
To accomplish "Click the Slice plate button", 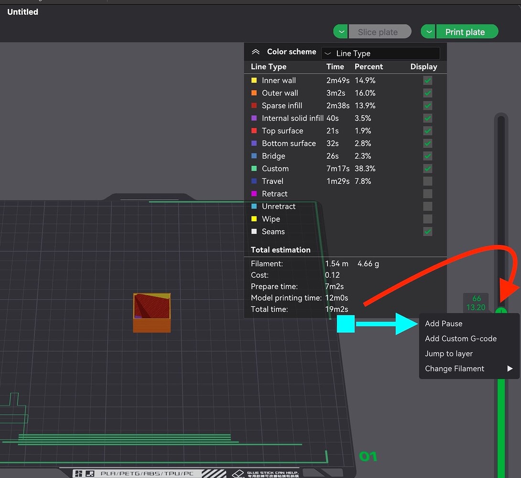I will coord(380,32).
